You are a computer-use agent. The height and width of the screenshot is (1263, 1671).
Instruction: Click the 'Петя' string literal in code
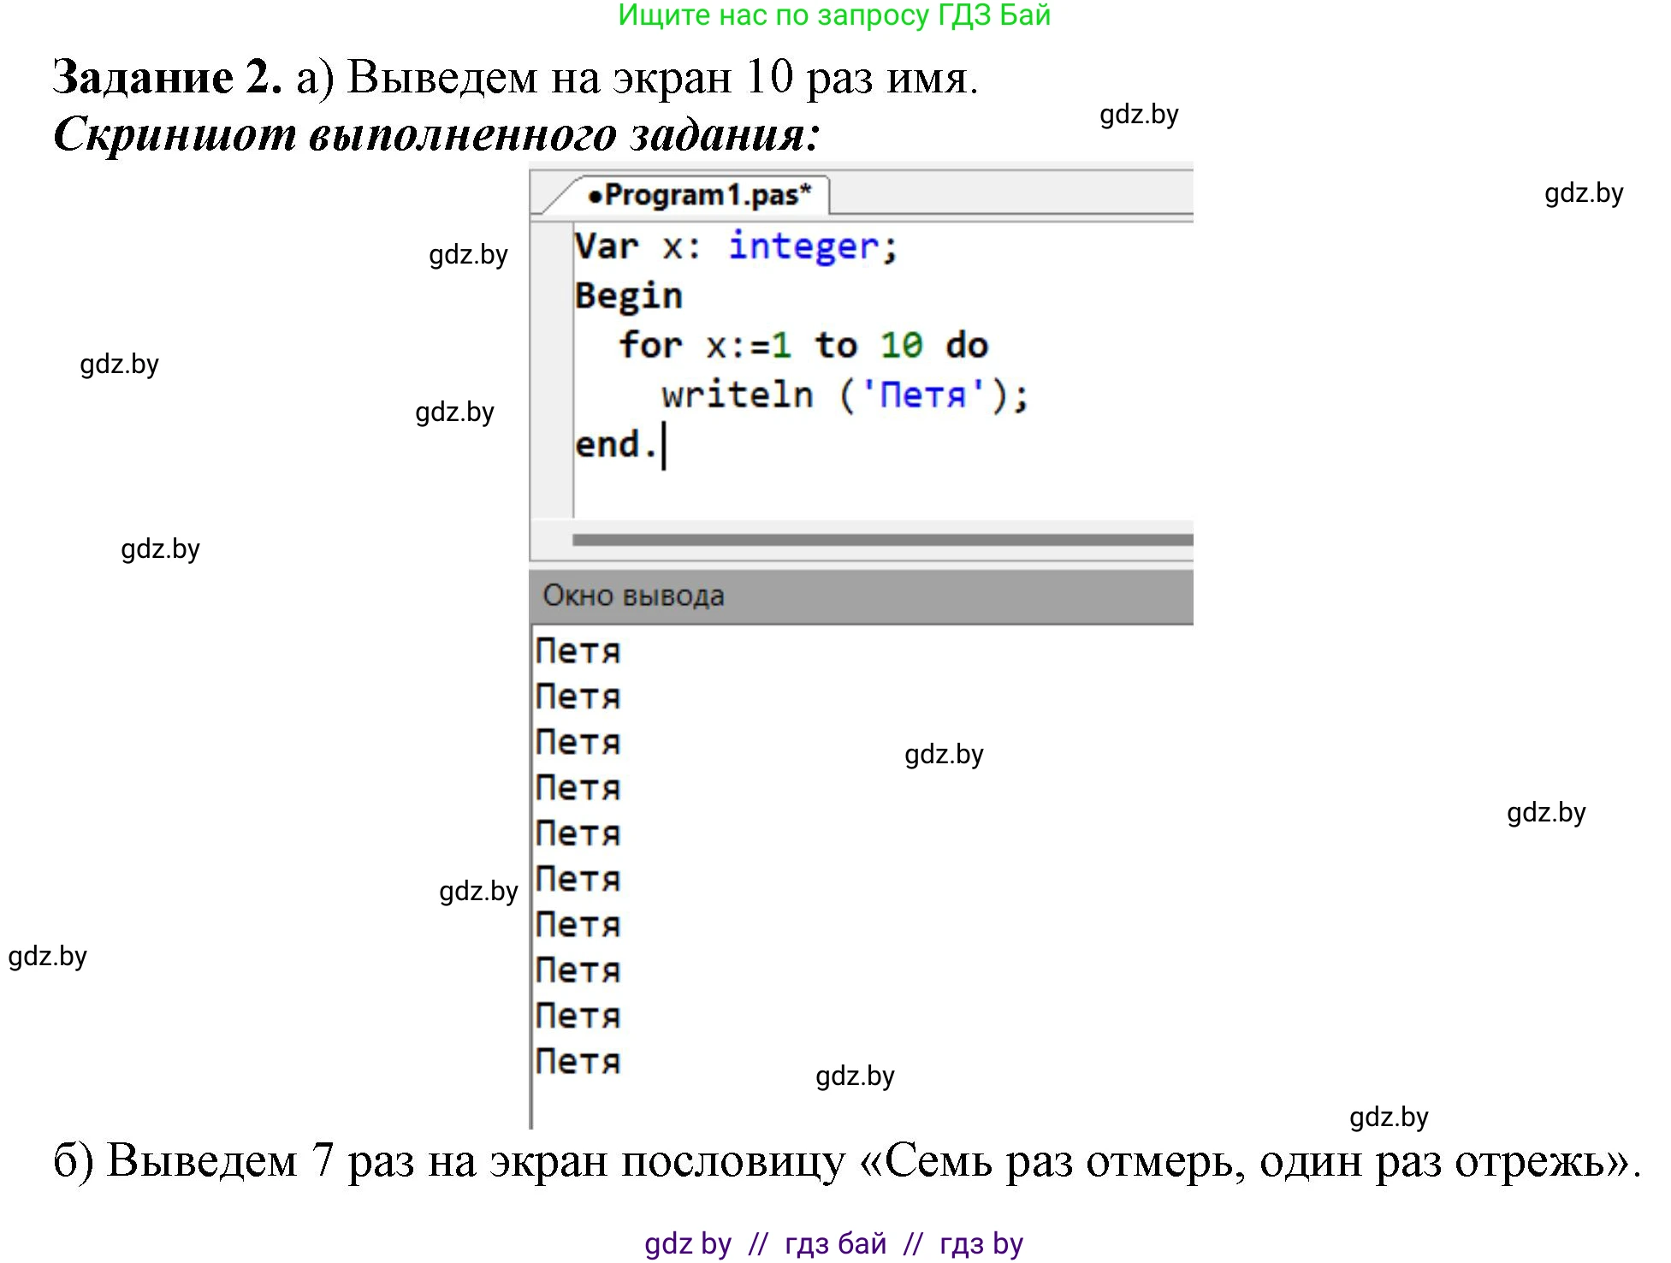point(922,395)
